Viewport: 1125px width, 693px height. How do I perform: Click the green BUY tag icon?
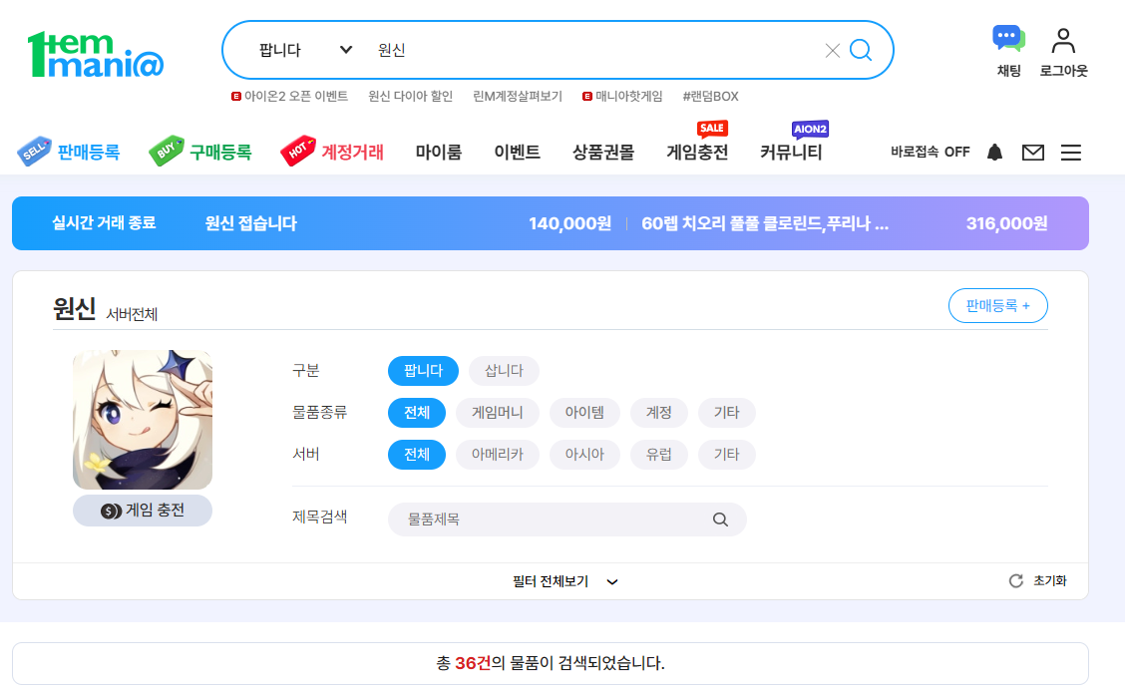coord(166,151)
